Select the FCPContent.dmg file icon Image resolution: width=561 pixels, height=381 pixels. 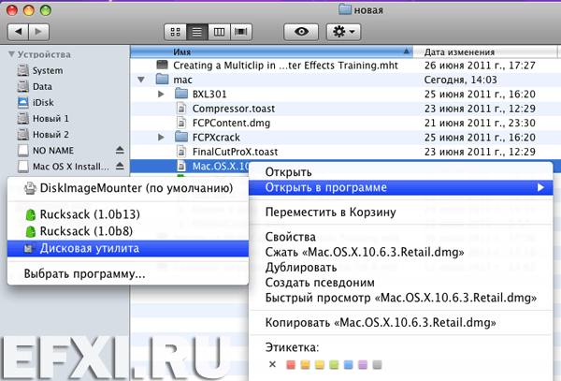click(181, 123)
